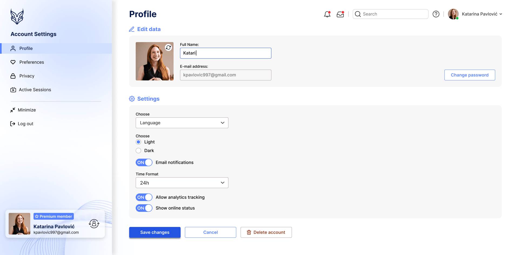This screenshot has height=255, width=519.
Task: Turn off Show online status toggle
Action: pyautogui.click(x=144, y=208)
